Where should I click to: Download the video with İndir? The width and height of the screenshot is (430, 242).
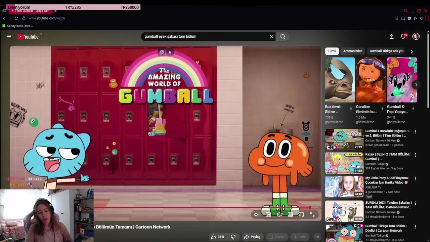click(300, 237)
